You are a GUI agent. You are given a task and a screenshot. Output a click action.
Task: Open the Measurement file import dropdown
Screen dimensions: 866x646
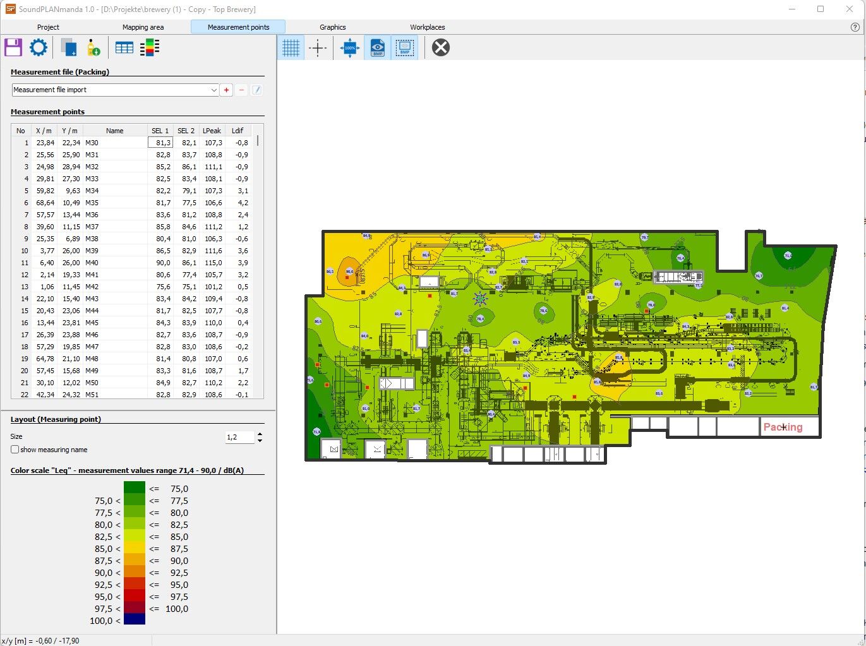(x=213, y=90)
